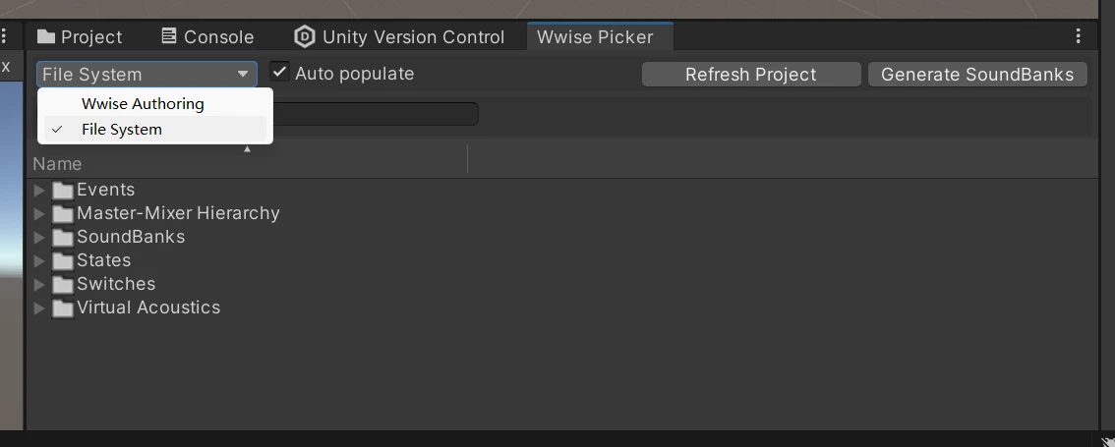1115x447 pixels.
Task: Click the Virtual Acoustics folder icon
Action: (x=63, y=307)
